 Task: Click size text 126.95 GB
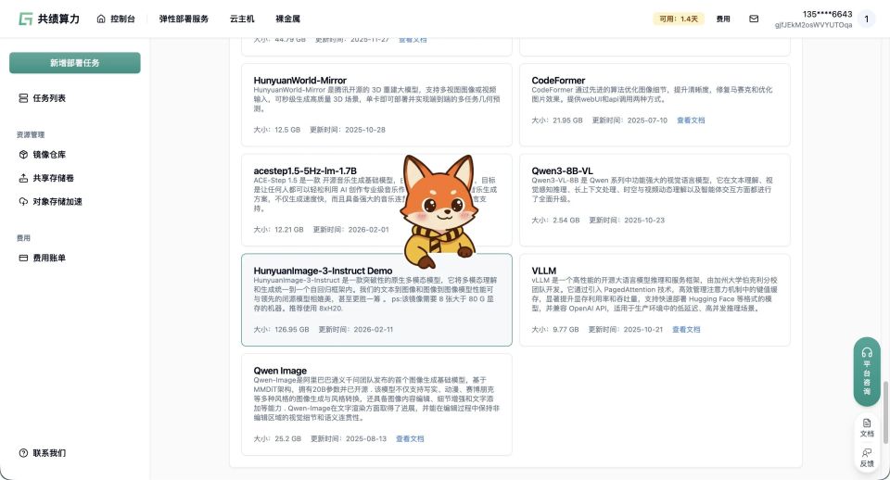(292, 330)
